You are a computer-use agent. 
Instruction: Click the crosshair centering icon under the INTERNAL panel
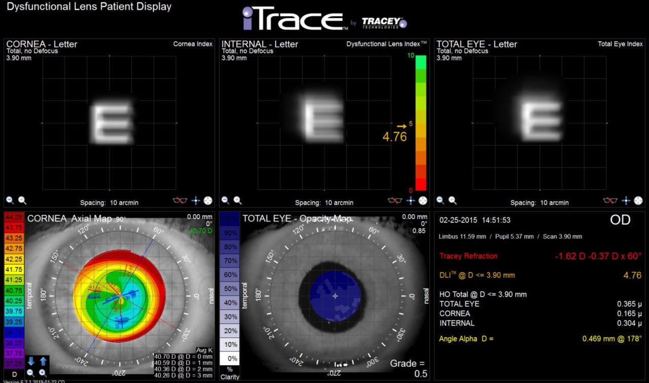410,200
